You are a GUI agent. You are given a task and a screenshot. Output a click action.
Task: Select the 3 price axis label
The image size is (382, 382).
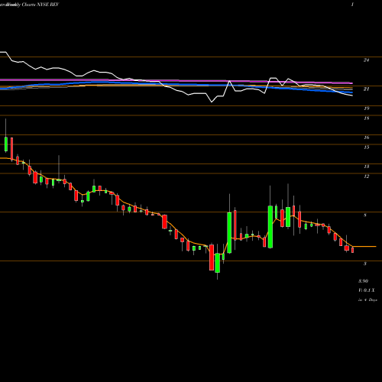click(x=365, y=264)
